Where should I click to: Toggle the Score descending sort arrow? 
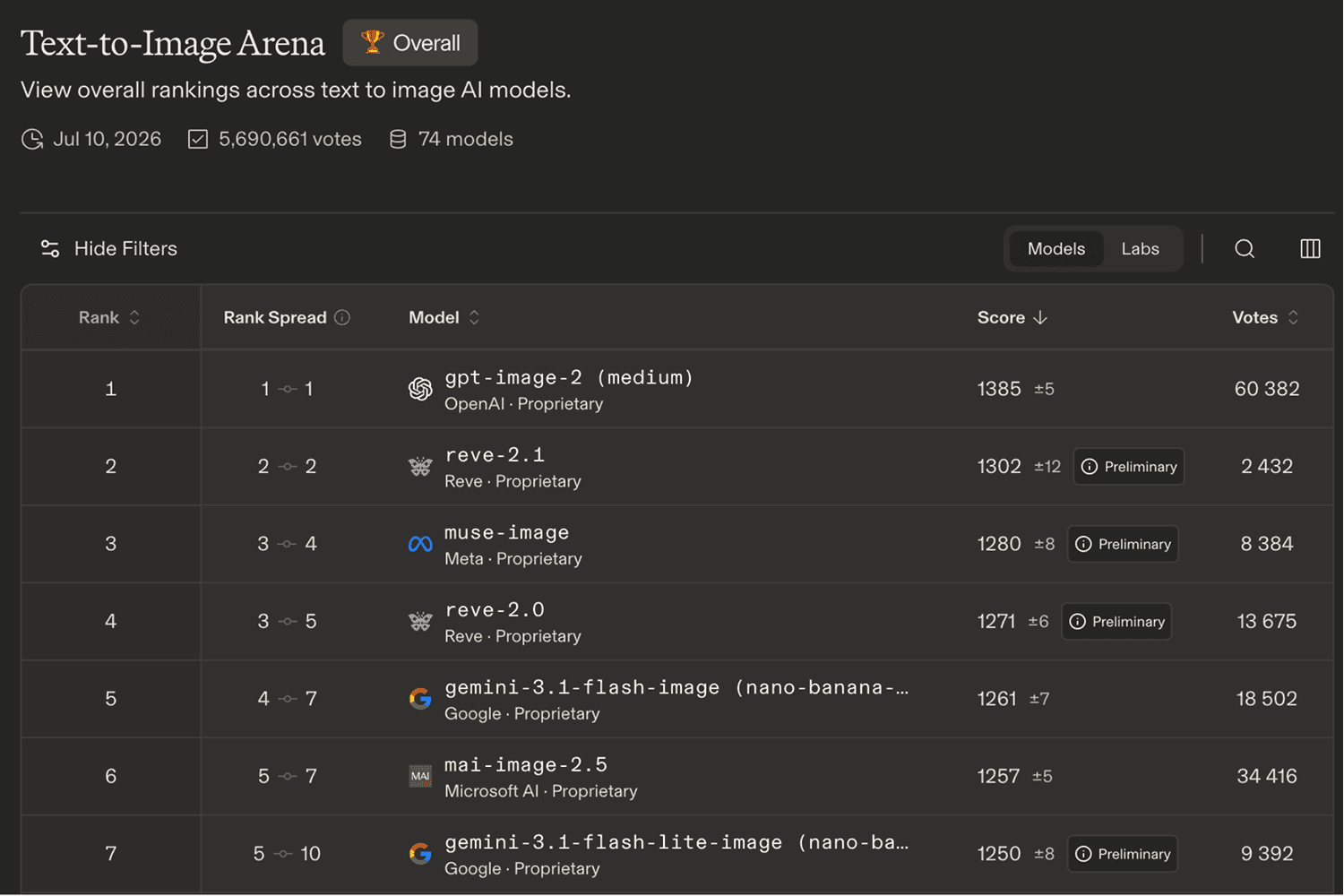click(1040, 317)
